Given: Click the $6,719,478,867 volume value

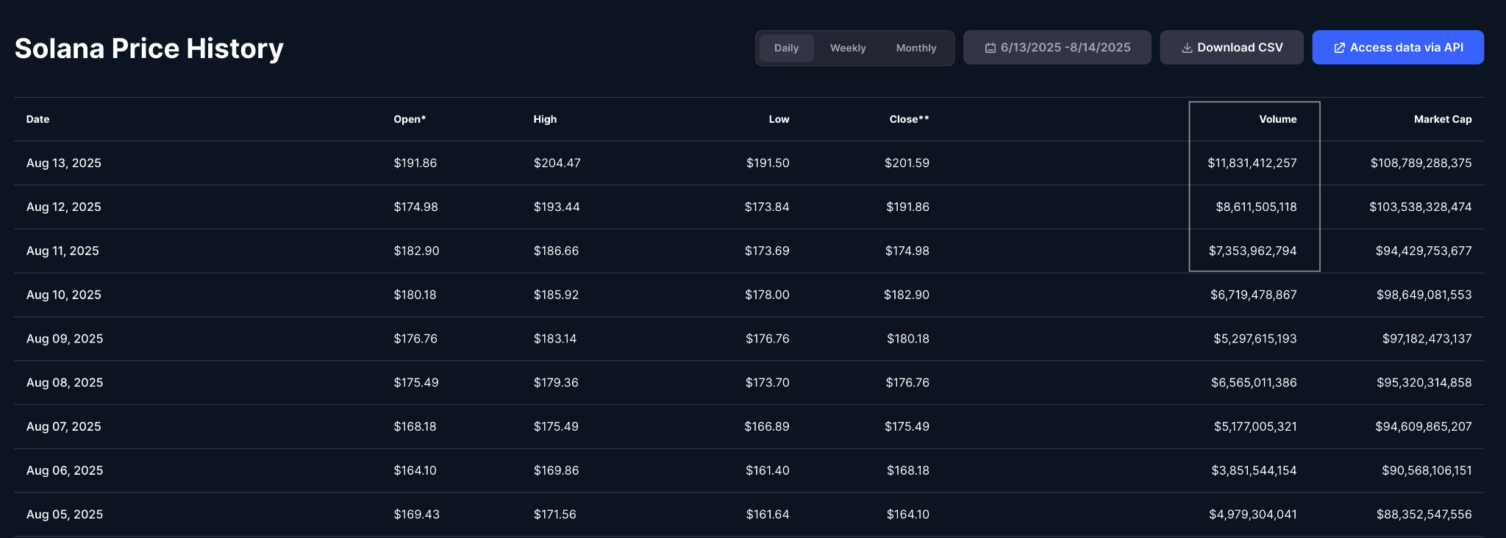Looking at the screenshot, I should tap(1254, 295).
